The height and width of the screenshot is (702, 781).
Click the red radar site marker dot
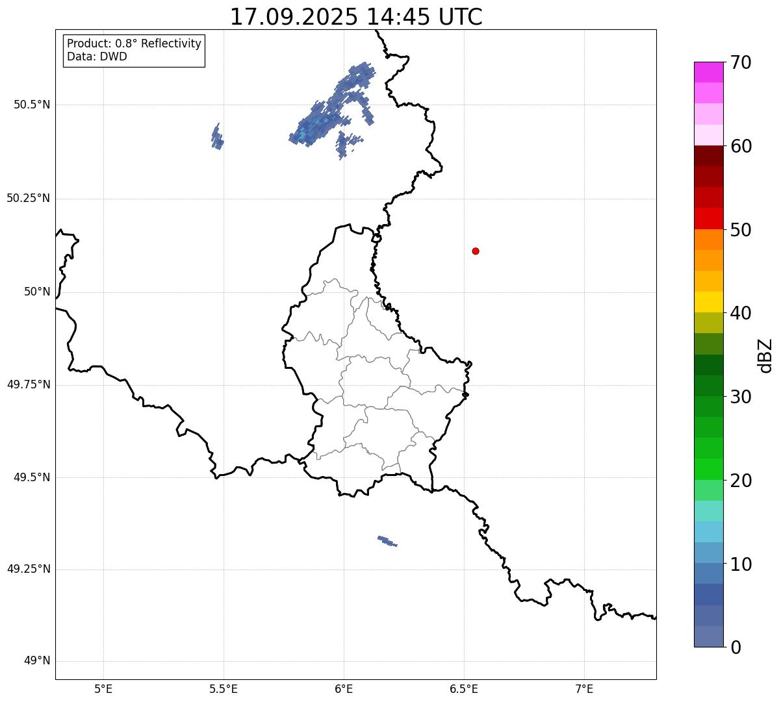point(476,251)
